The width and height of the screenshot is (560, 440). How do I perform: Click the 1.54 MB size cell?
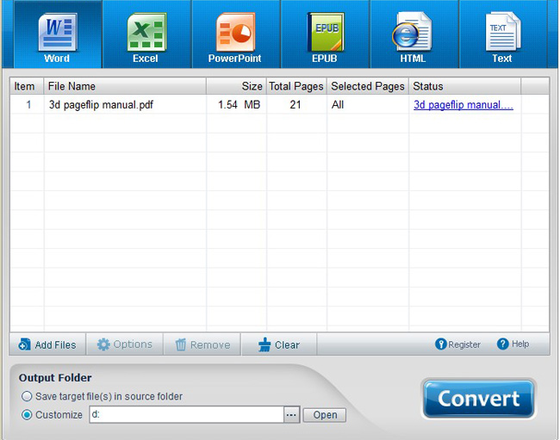(x=236, y=104)
